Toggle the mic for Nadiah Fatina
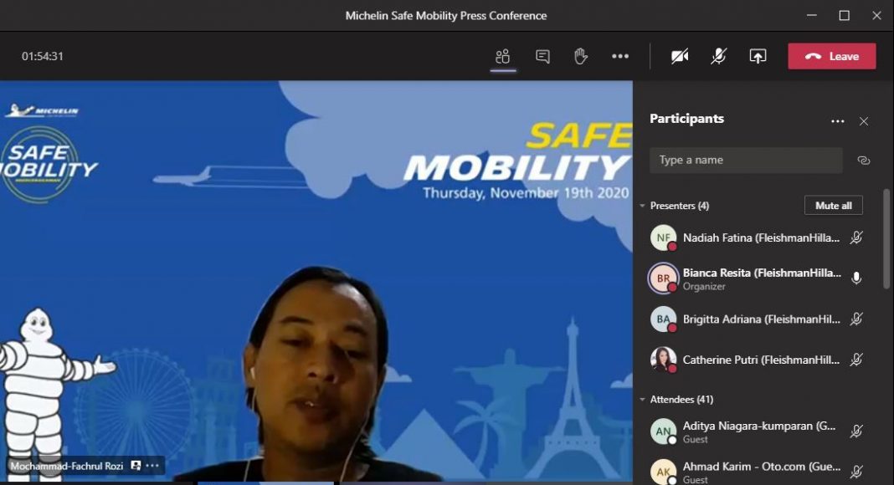This screenshot has width=894, height=485. (x=856, y=237)
